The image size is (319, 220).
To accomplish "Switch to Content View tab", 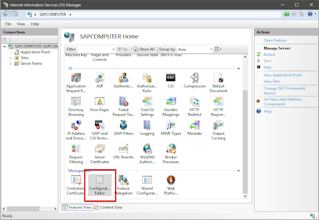I will (x=109, y=207).
